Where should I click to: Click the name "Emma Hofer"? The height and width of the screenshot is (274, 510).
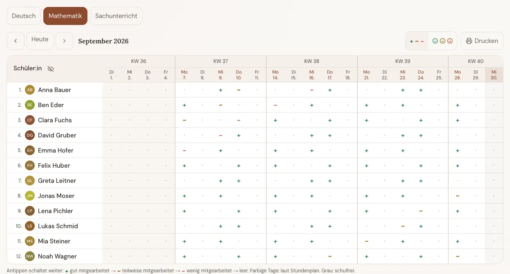point(56,150)
